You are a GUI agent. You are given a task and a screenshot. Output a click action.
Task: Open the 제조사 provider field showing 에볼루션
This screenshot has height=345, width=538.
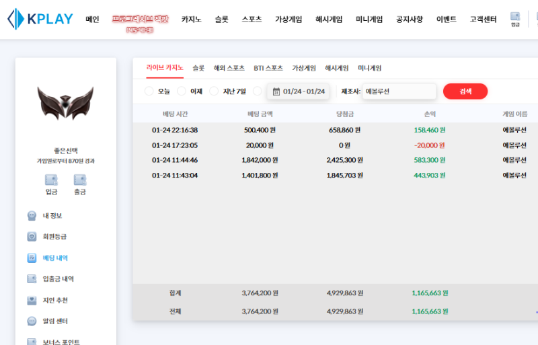pos(398,91)
